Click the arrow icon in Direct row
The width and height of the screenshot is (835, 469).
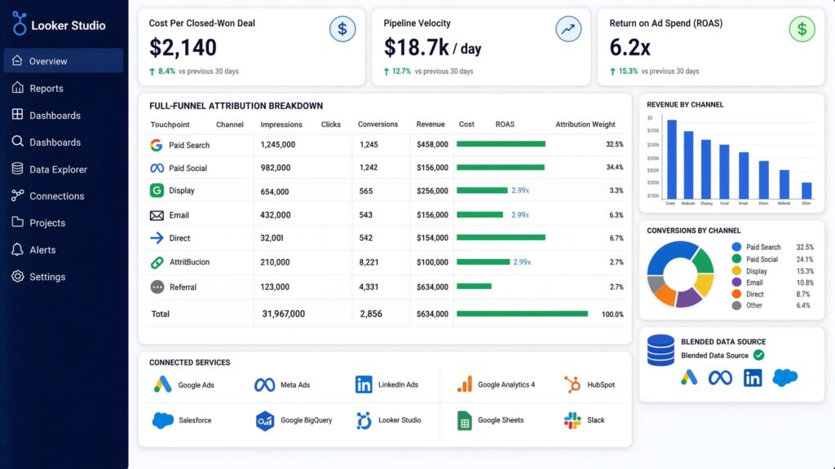point(157,238)
